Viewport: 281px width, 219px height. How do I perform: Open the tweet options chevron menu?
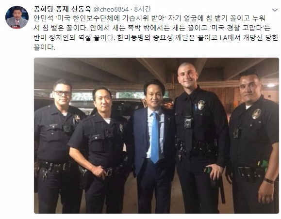click(275, 10)
